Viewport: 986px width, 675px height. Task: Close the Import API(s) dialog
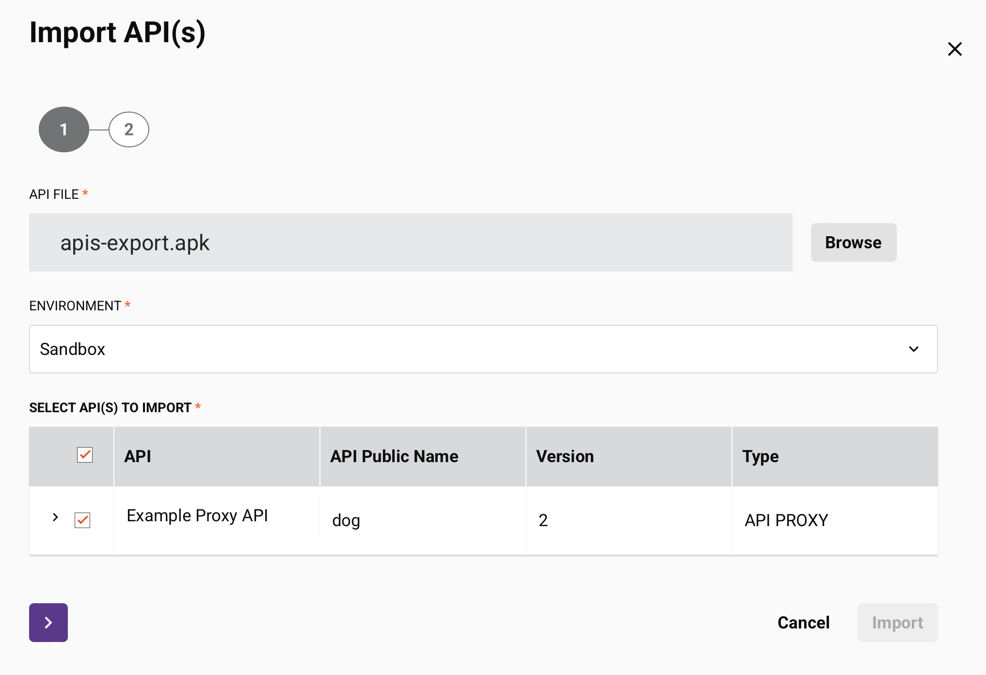[x=954, y=49]
